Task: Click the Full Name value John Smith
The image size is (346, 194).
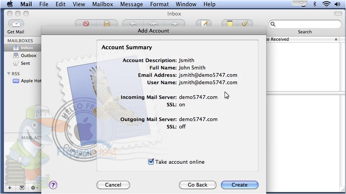Action: (192, 68)
